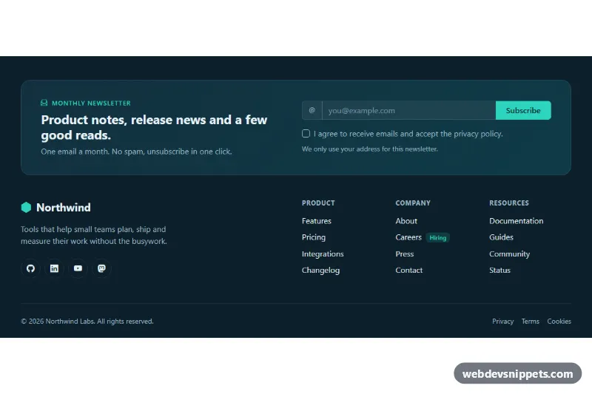The image size is (592, 394).
Task: Open the Cookies footer link
Action: [559, 322]
